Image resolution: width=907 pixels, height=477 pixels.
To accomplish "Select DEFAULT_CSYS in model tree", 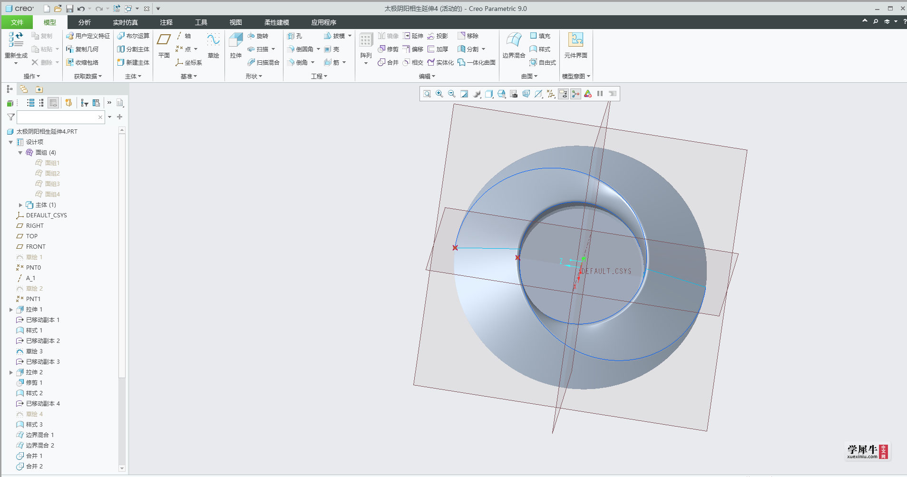I will [41, 215].
